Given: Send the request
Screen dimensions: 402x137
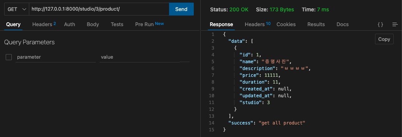Looking at the screenshot, I should pyautogui.click(x=181, y=9).
